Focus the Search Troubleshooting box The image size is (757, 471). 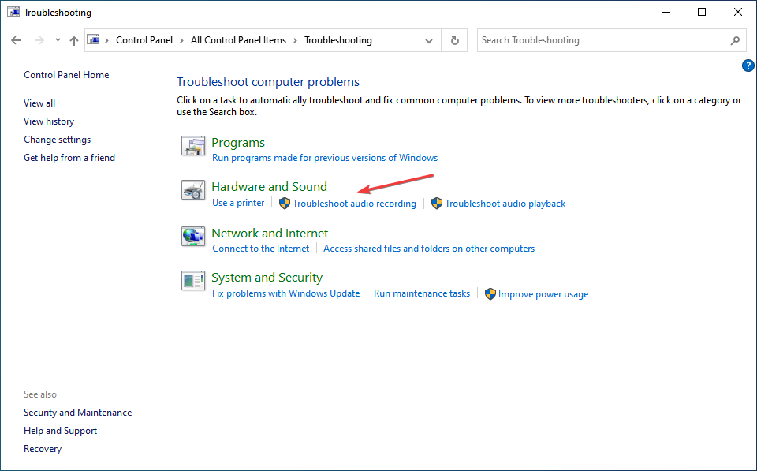pos(612,40)
